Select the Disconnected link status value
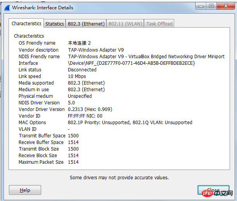 82,70
